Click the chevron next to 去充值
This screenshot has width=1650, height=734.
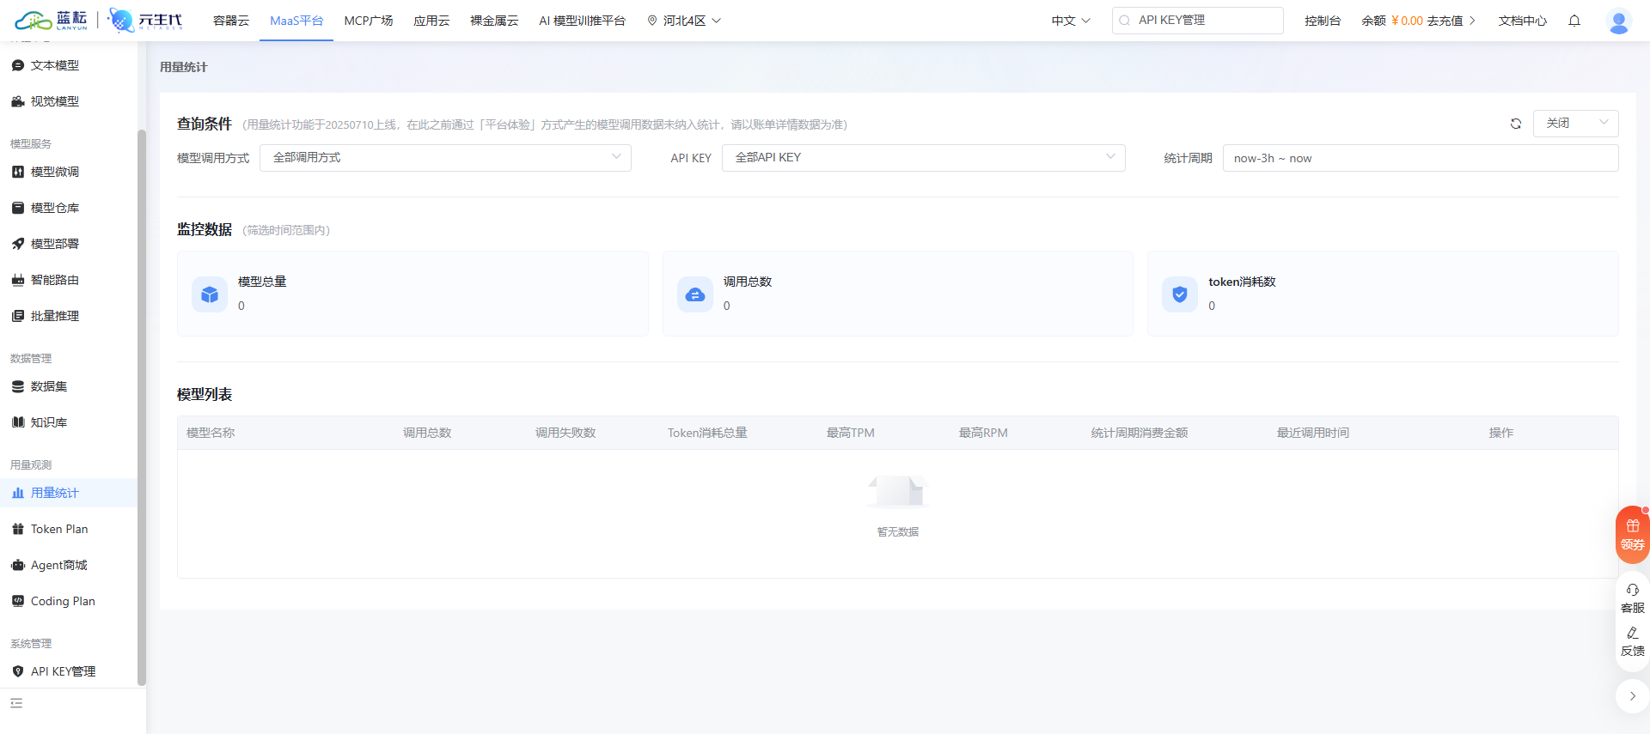coord(1472,21)
